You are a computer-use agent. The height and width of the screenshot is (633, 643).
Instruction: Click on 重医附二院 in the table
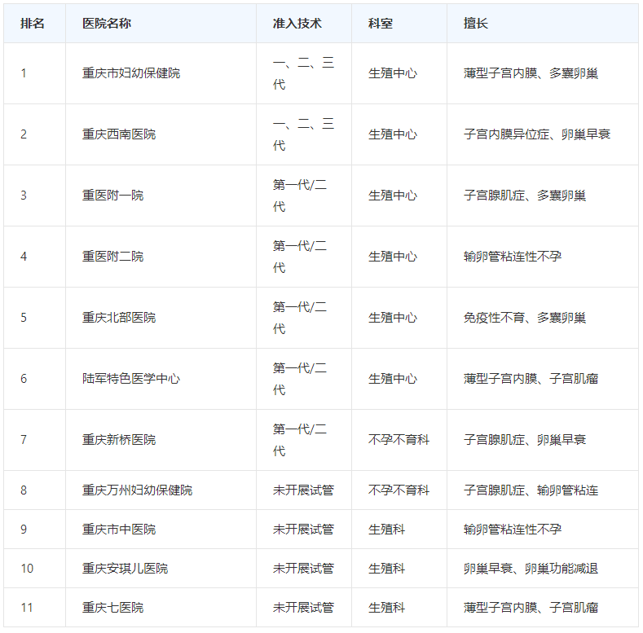112,257
